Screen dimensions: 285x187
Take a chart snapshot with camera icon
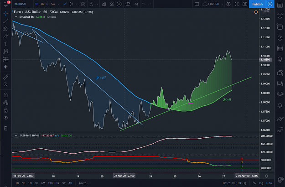[245, 4]
